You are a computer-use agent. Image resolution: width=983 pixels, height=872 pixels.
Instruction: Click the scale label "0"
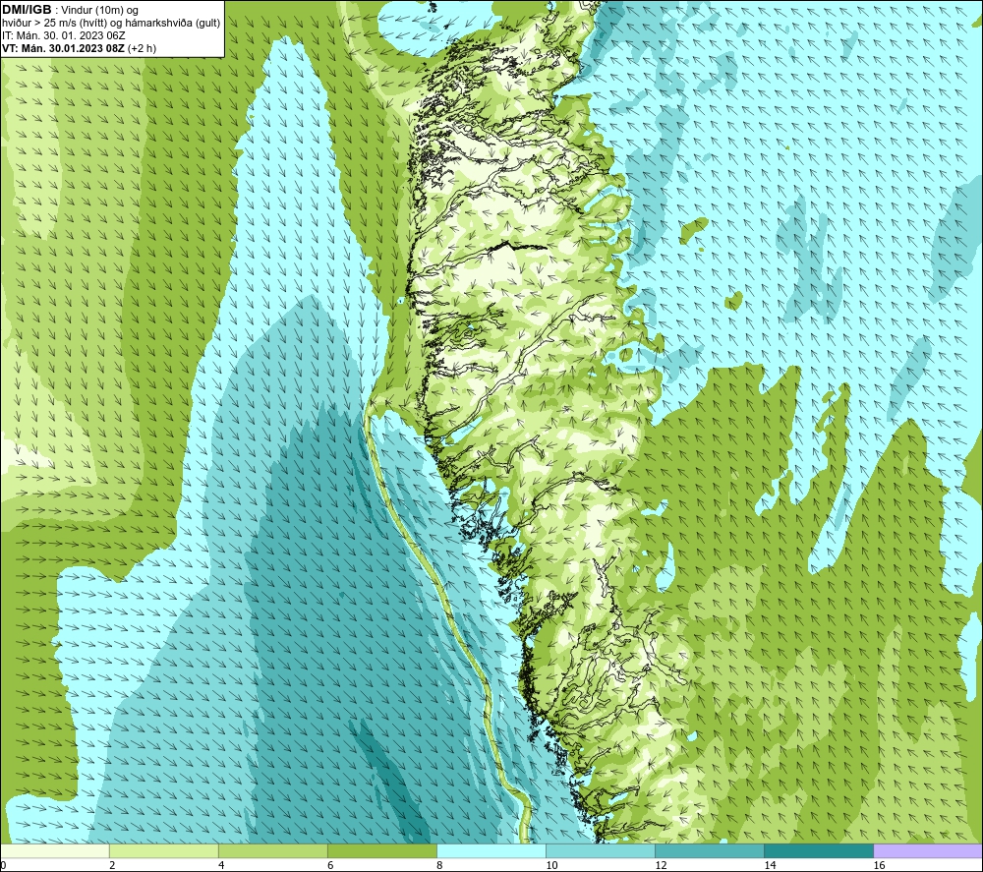3,865
